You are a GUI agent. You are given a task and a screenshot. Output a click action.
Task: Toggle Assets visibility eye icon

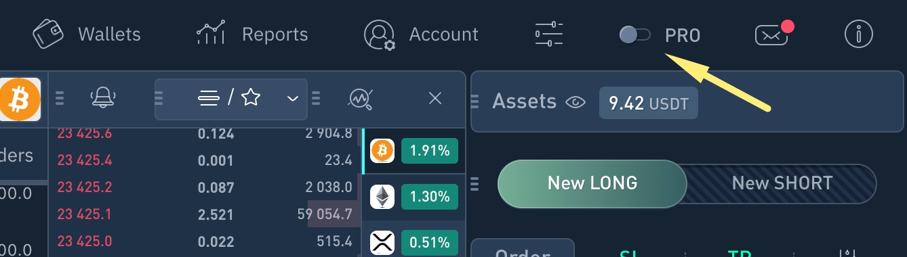[x=576, y=103]
